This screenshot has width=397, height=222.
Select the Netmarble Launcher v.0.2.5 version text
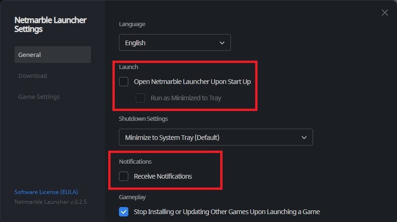click(51, 202)
